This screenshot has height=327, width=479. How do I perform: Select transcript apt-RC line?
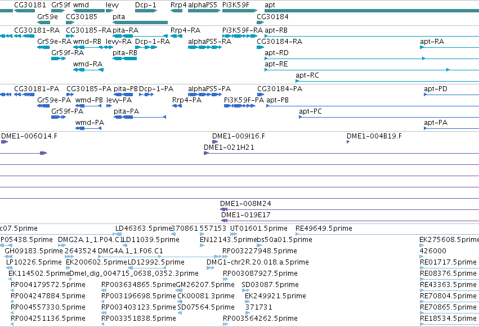click(x=387, y=81)
